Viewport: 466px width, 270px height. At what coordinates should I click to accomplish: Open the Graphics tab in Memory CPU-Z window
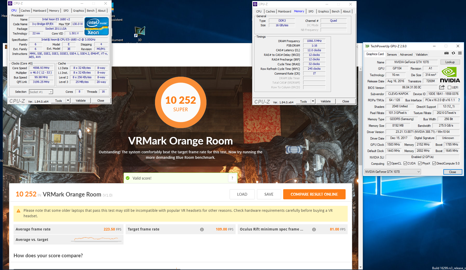click(323, 11)
